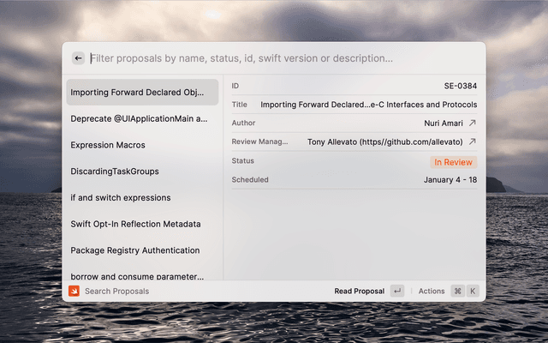This screenshot has height=343, width=548.
Task: Select borrow and consume parameter proposal
Action: 137,276
